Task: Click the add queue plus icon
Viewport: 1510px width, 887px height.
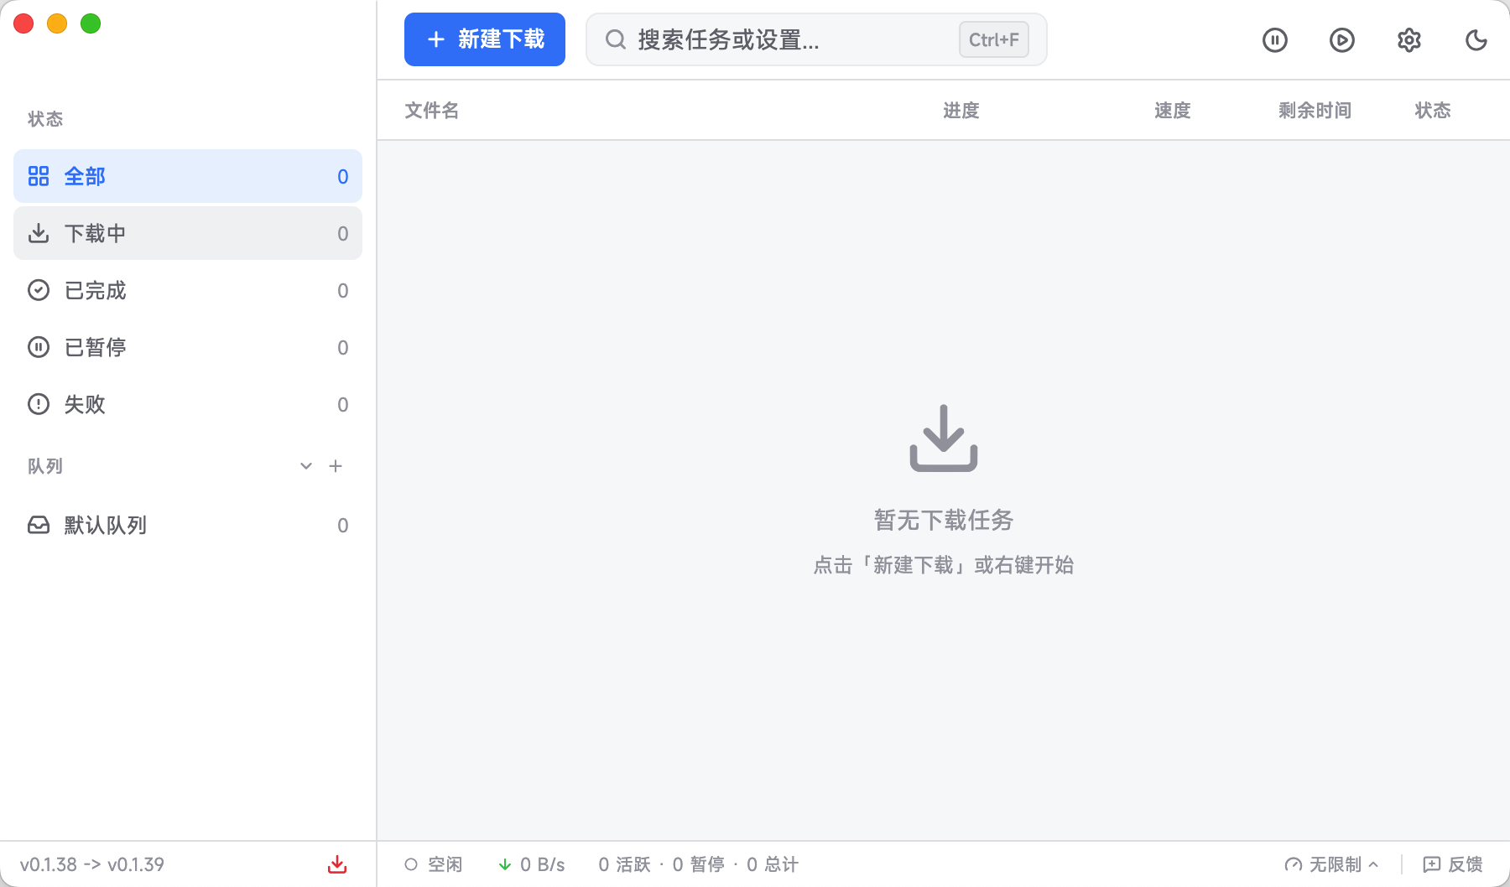Action: [336, 466]
